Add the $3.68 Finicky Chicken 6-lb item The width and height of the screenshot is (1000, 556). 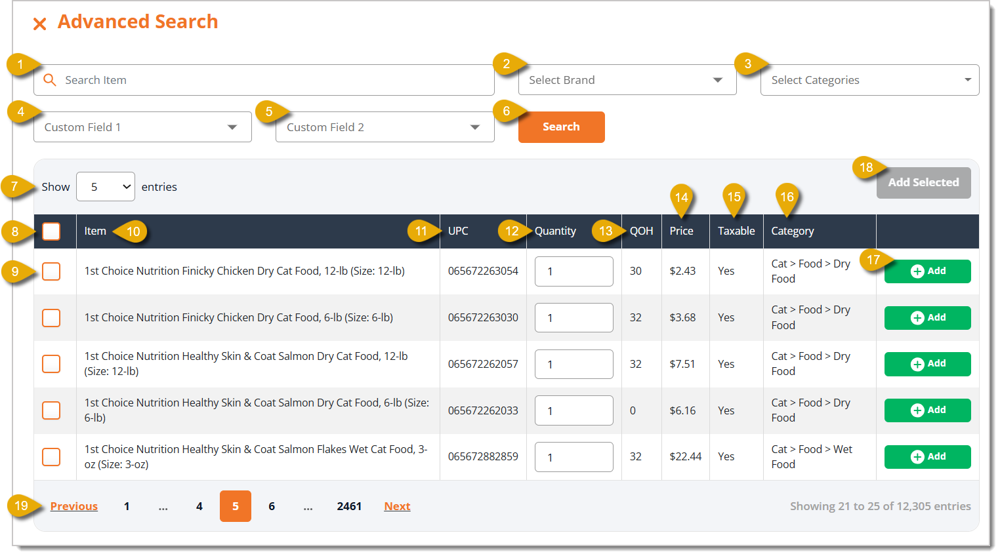coord(927,318)
